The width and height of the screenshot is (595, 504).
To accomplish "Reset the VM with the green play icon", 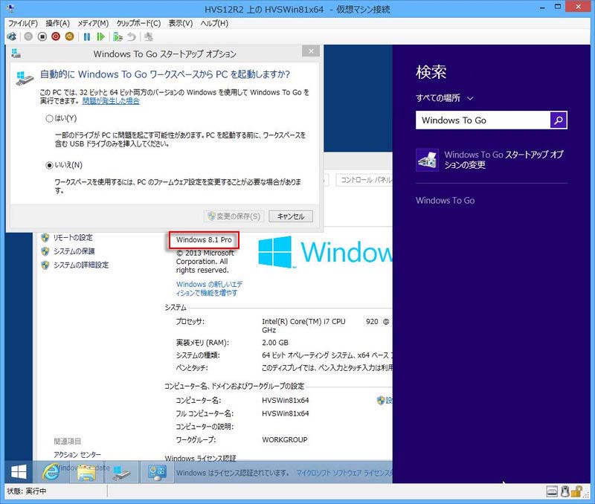I will tap(100, 36).
